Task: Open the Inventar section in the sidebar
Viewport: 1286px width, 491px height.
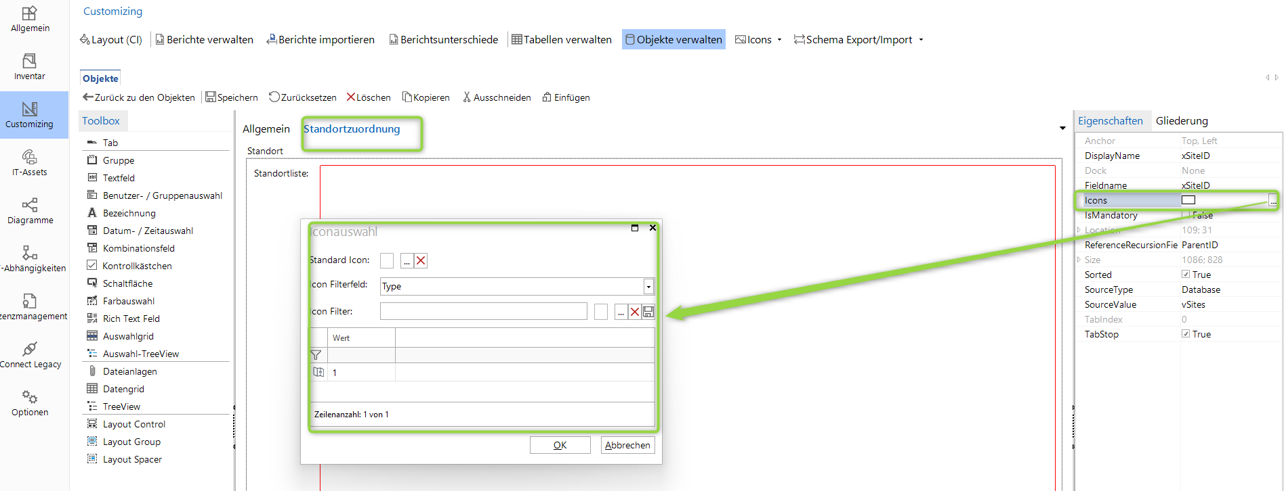Action: (x=29, y=67)
